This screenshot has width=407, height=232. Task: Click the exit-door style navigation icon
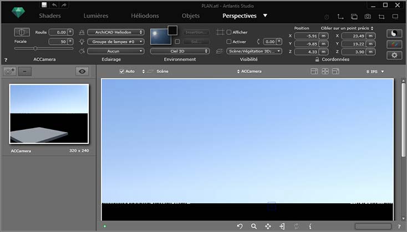click(282, 226)
